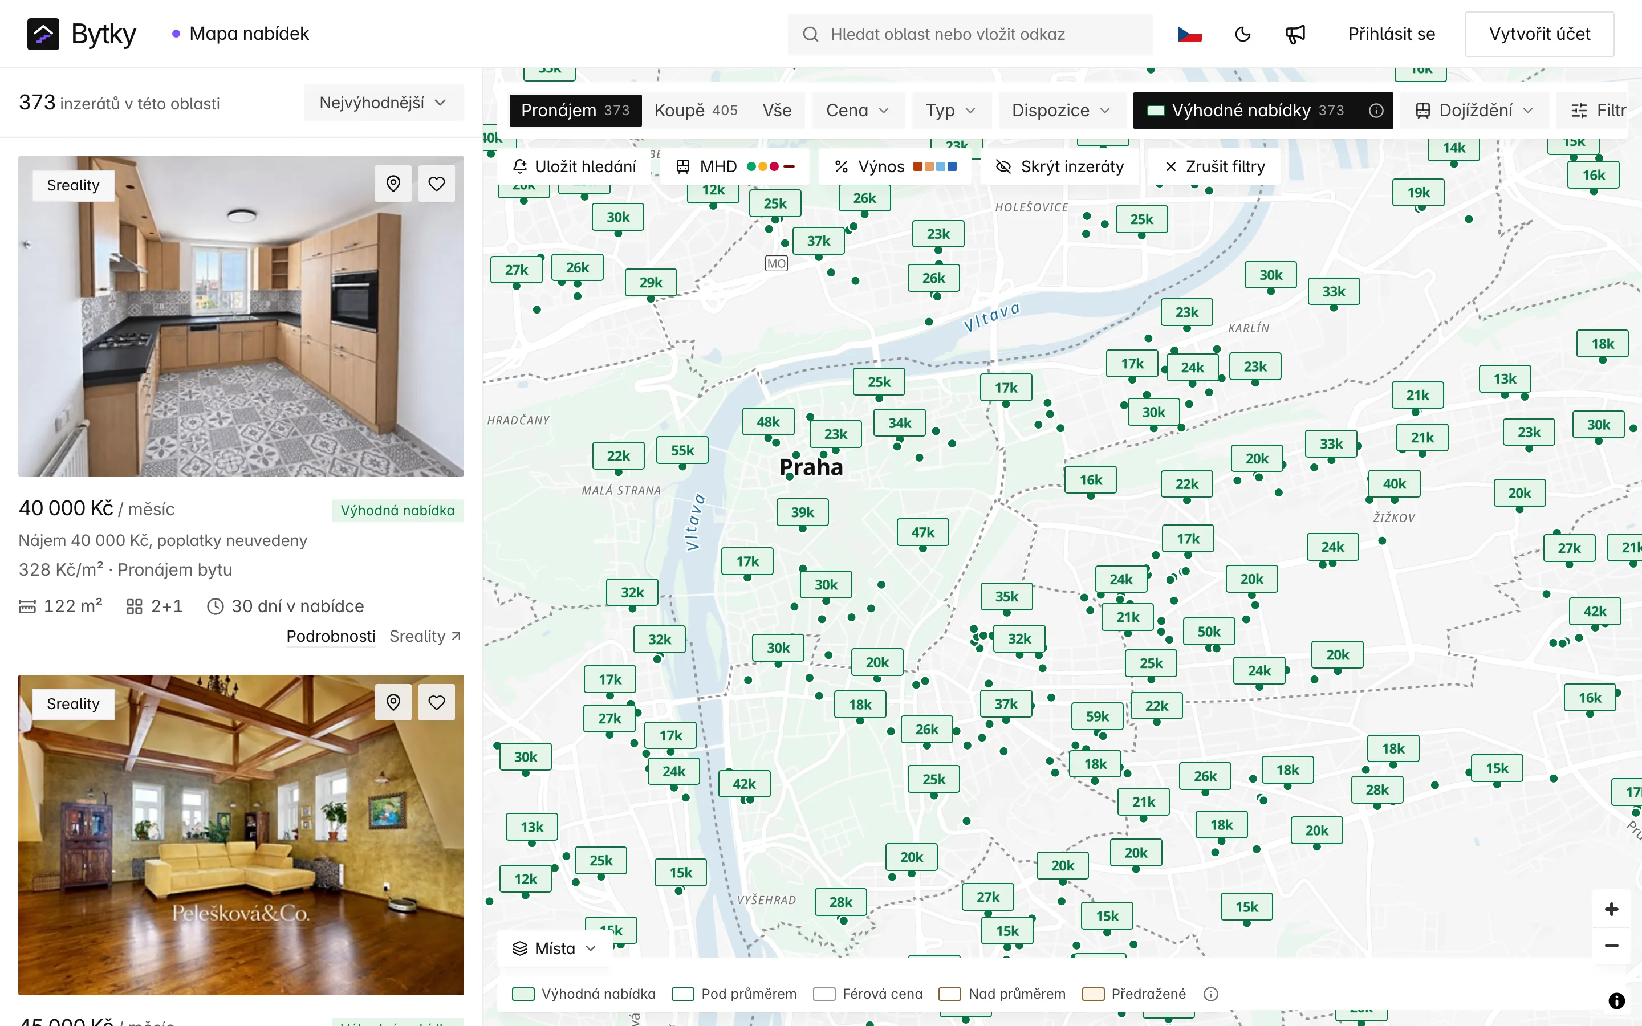Click Přihlásit se to log in
The image size is (1642, 1026).
point(1391,34)
